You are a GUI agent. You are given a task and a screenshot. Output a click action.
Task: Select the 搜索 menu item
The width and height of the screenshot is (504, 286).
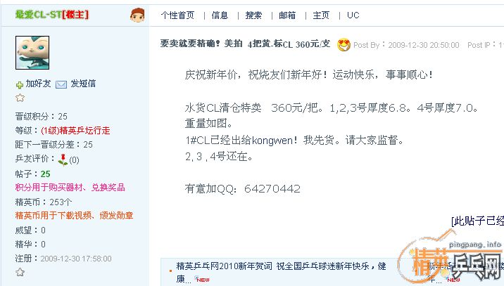pyautogui.click(x=253, y=15)
